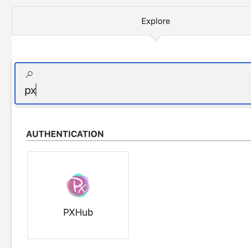
Task: Click the divider line below the search box
Action: pos(134,108)
